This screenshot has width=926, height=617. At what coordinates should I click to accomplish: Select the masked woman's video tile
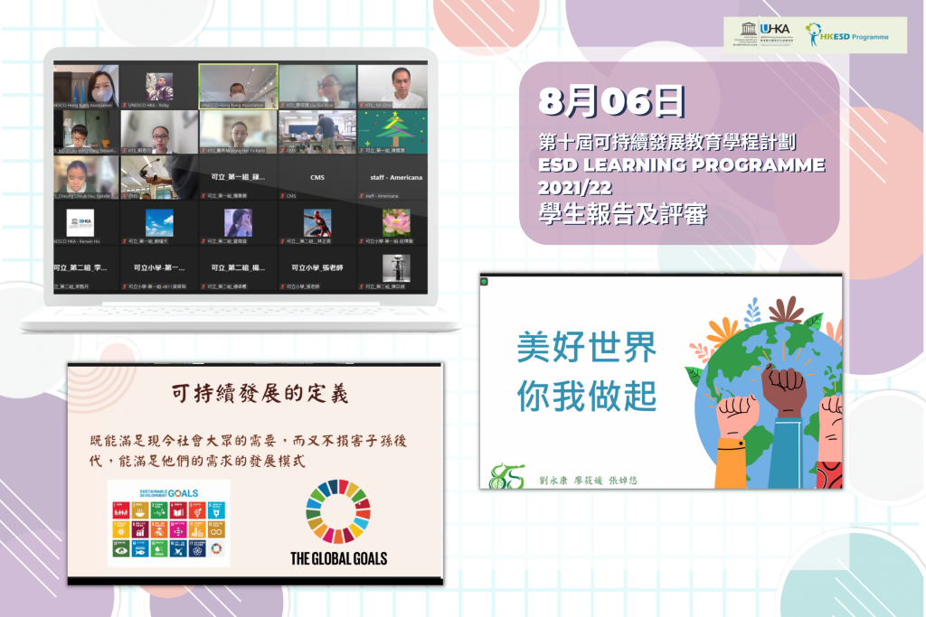pos(86,86)
